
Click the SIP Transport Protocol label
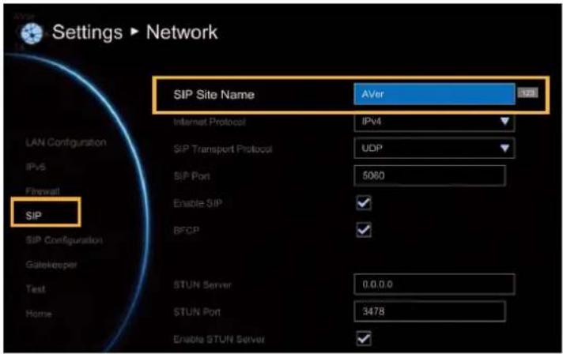click(223, 149)
